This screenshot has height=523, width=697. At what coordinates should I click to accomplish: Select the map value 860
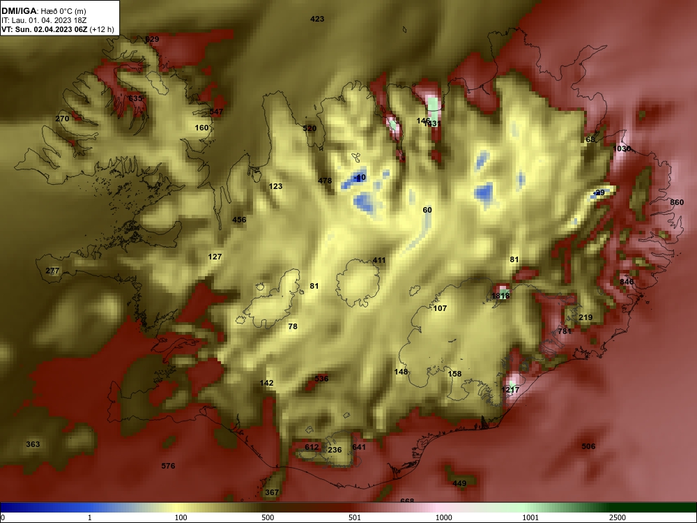[x=677, y=202]
